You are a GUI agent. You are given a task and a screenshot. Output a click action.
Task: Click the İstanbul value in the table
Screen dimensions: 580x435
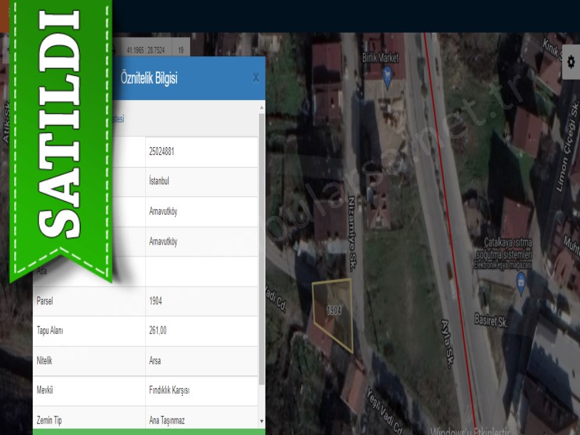point(201,182)
